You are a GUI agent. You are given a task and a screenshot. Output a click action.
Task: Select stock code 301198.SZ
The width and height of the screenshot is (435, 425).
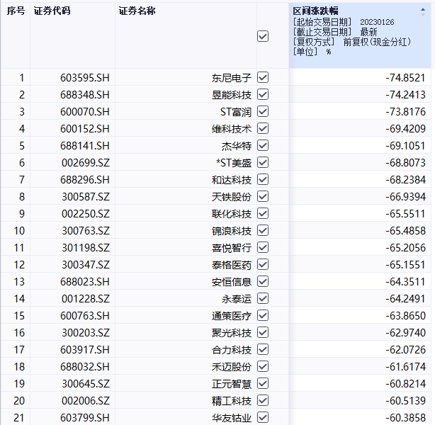click(86, 248)
